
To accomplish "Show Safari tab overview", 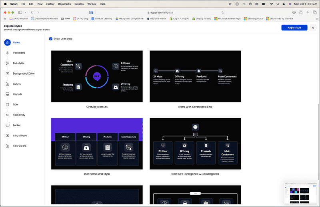I will pos(314,12).
